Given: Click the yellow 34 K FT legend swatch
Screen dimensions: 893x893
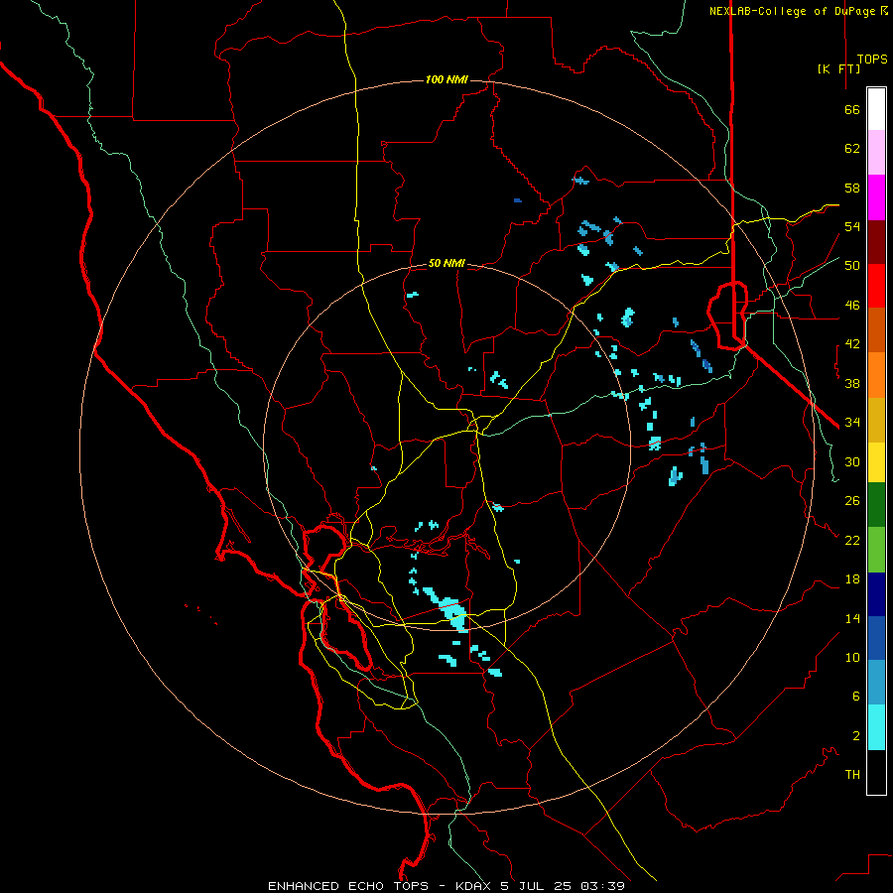Looking at the screenshot, I should [x=876, y=462].
